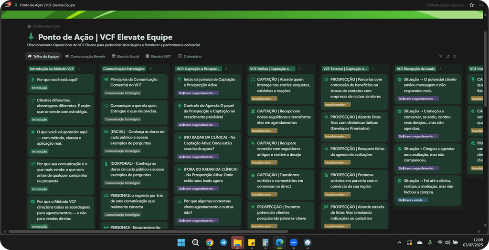Open Telegram from the taskbar

[x=223, y=242]
